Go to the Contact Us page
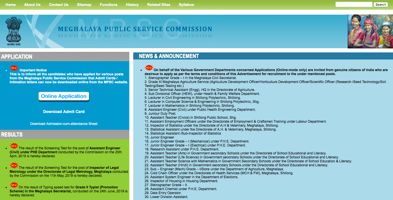The width and height of the screenshot is (393, 200). click(x=59, y=5)
